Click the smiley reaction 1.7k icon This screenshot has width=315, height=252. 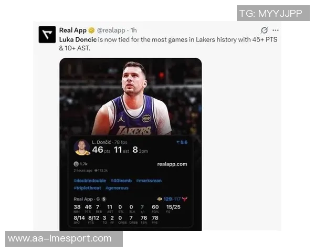tap(76, 164)
